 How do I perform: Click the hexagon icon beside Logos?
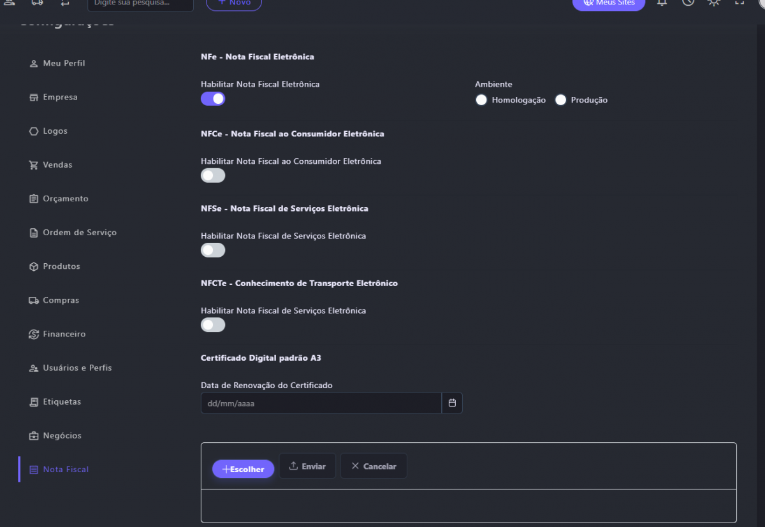34,131
